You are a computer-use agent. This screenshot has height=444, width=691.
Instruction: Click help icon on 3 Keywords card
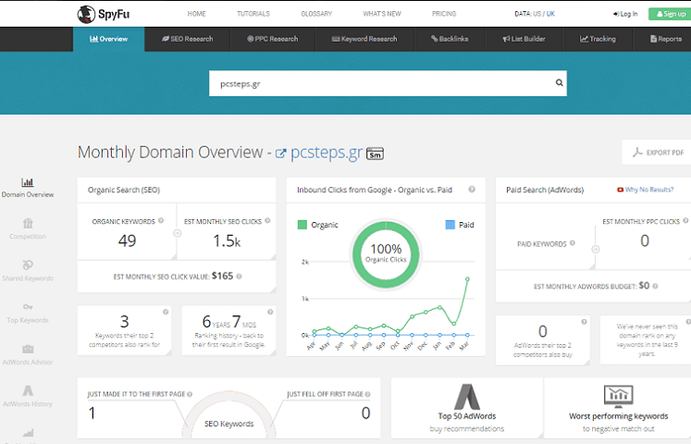166,312
